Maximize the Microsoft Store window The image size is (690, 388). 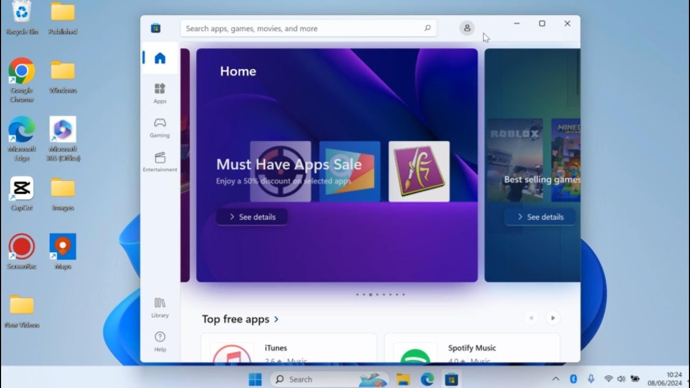(542, 24)
